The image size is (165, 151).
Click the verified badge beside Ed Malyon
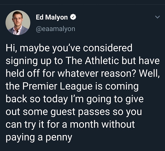(x=73, y=17)
